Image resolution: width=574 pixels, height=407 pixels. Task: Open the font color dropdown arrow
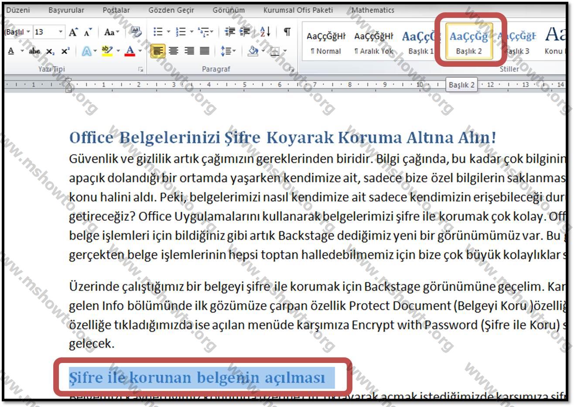[x=140, y=51]
